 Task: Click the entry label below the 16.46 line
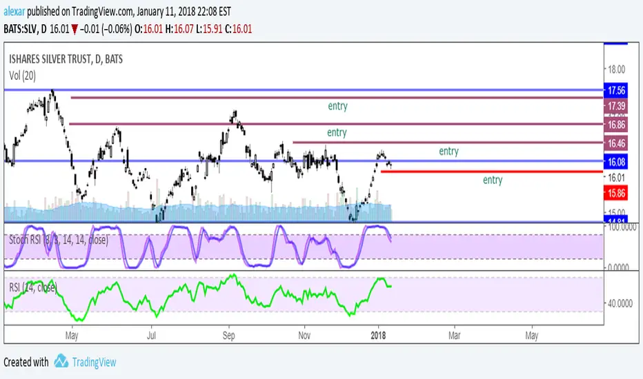click(448, 151)
